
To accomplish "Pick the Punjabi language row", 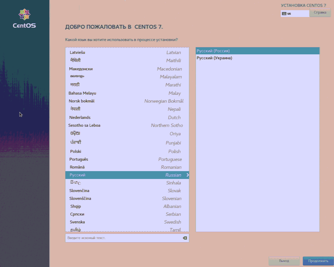I will click(127, 143).
